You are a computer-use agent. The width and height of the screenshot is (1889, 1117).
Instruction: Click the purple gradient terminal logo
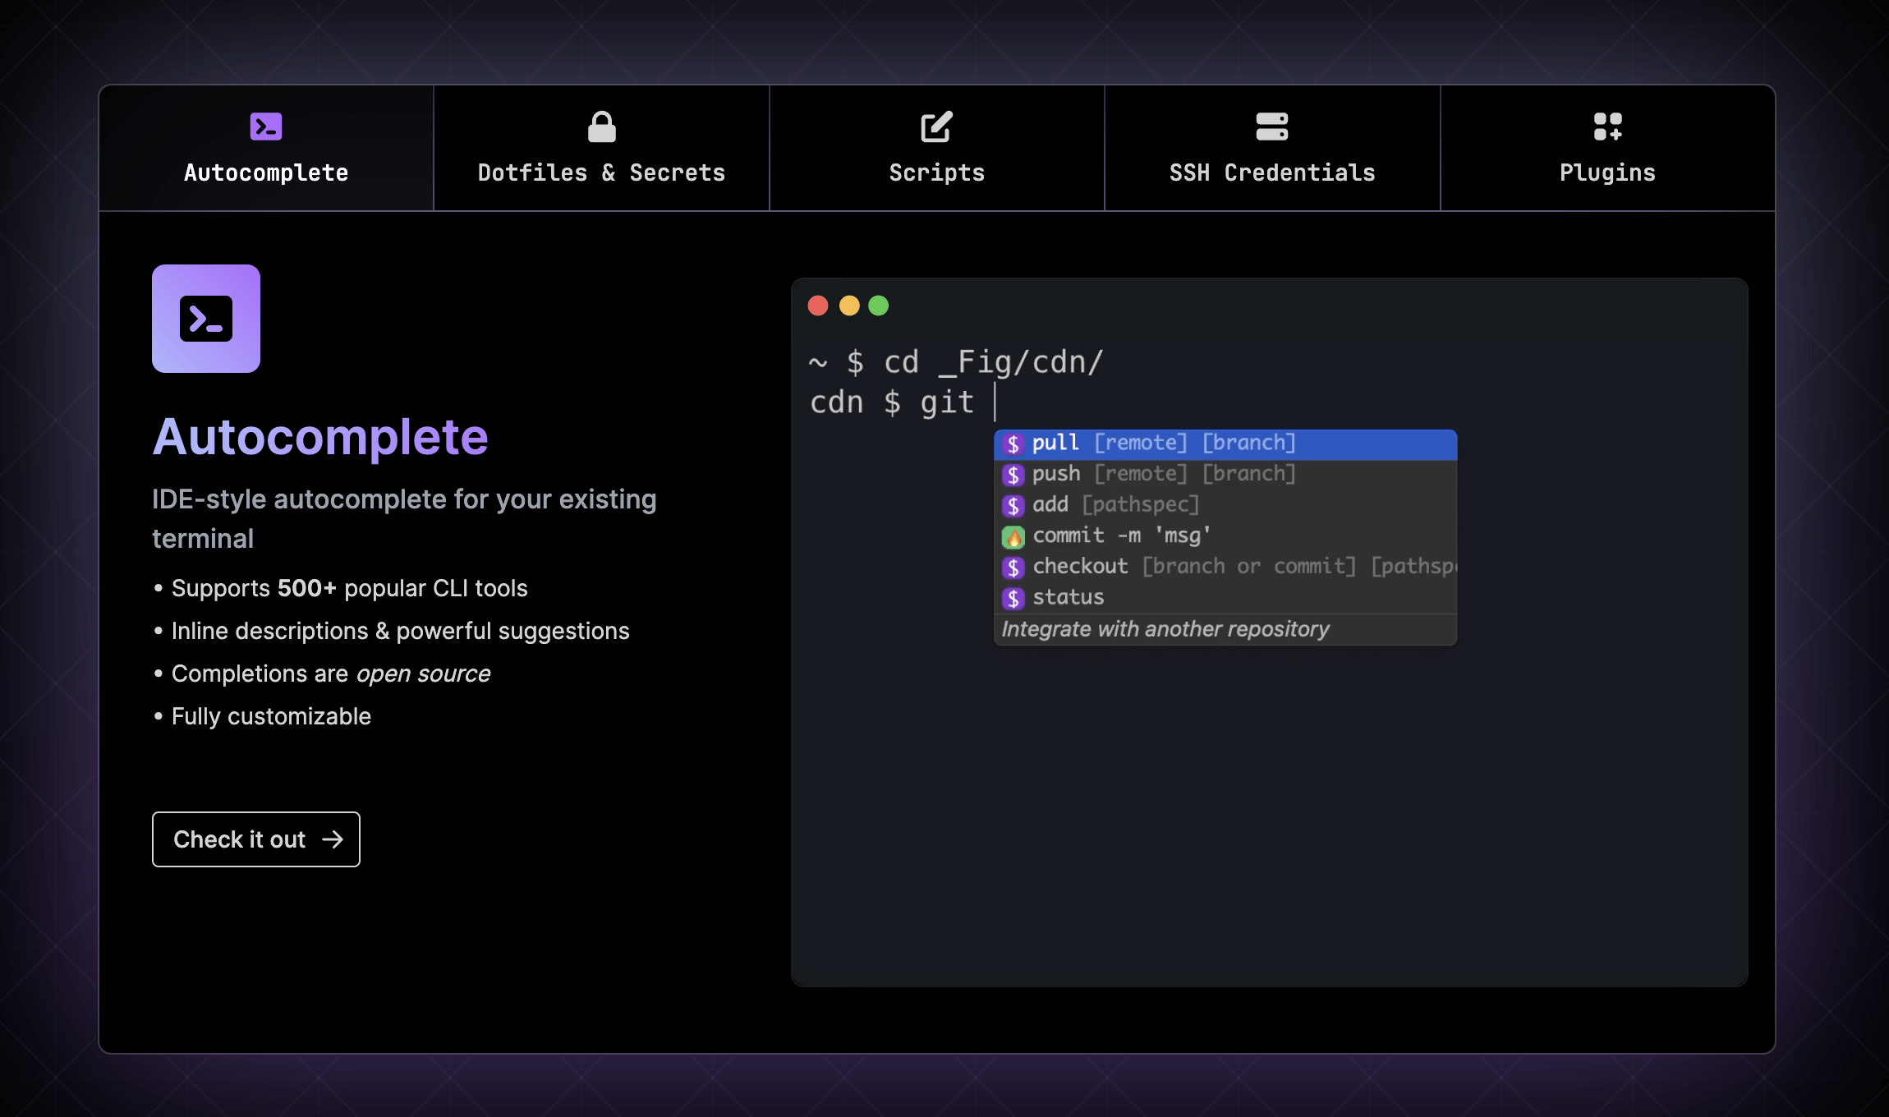tap(205, 319)
